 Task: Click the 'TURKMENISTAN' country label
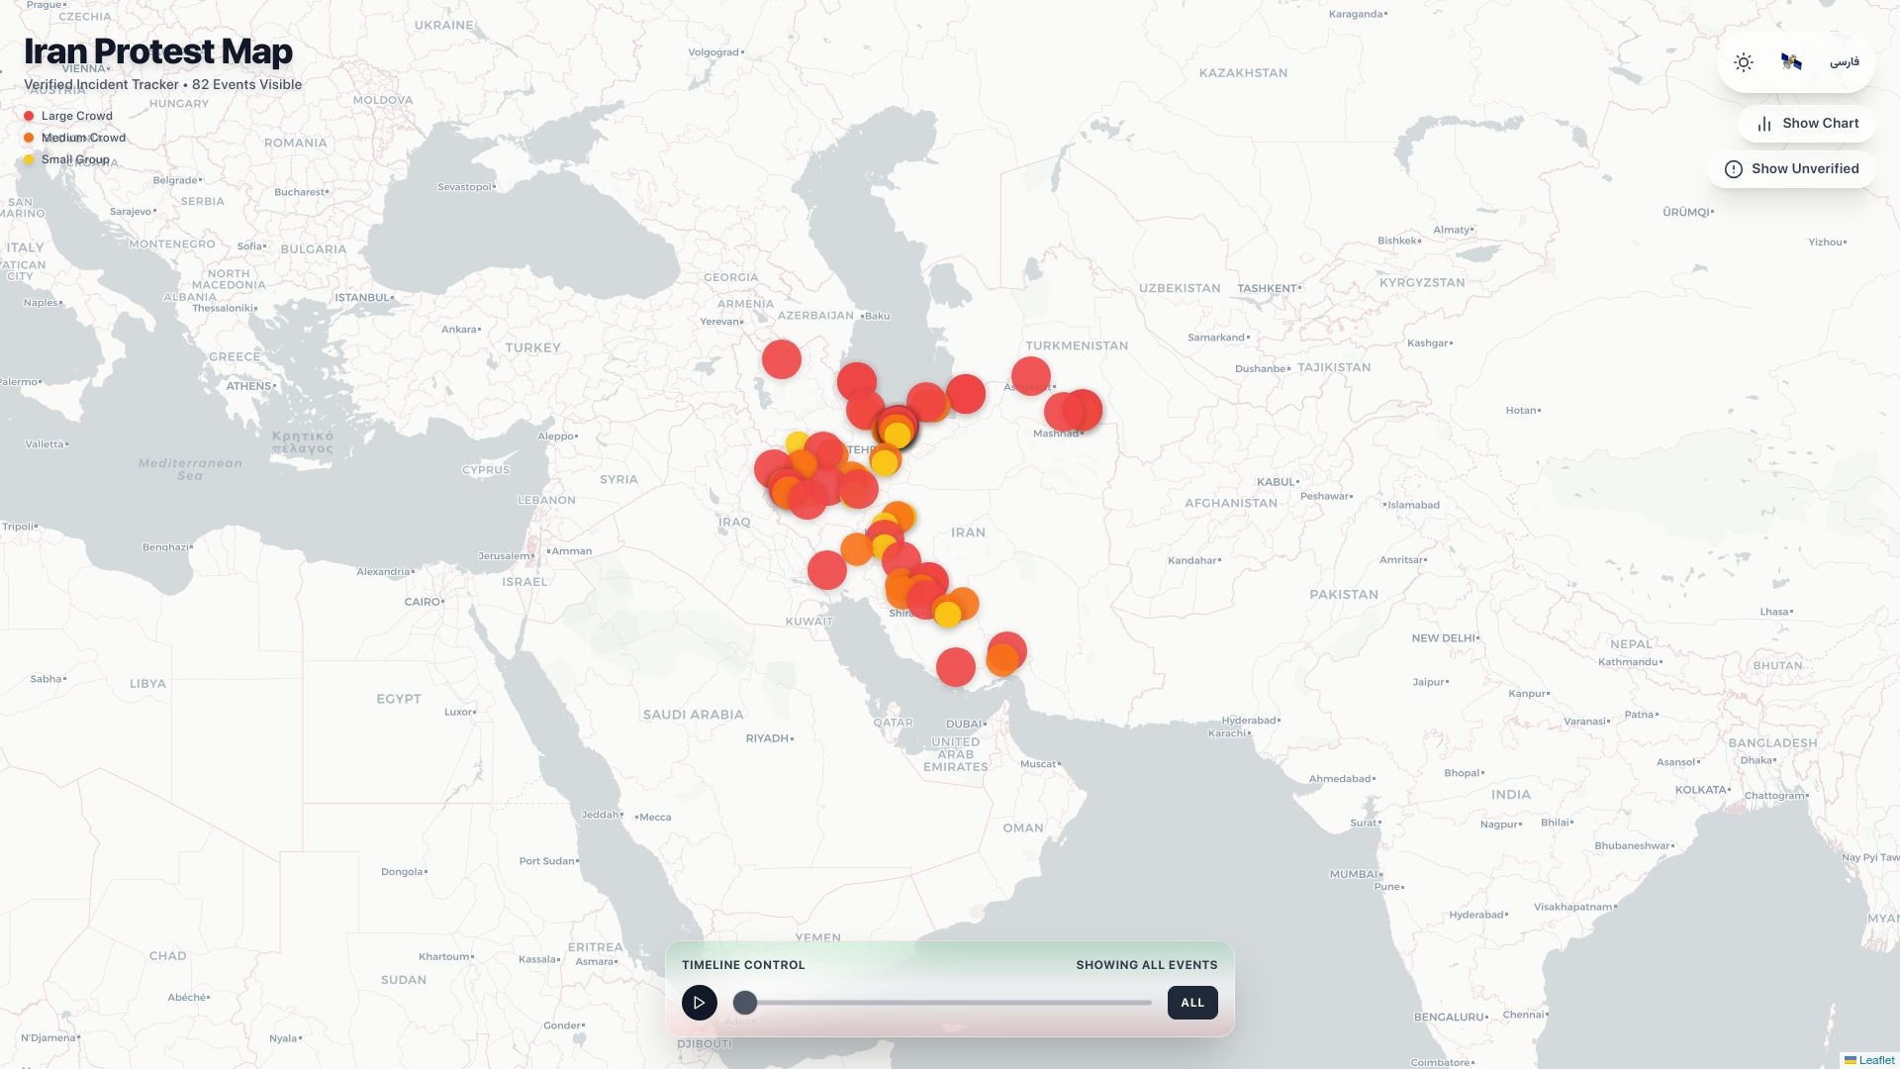click(x=1077, y=345)
